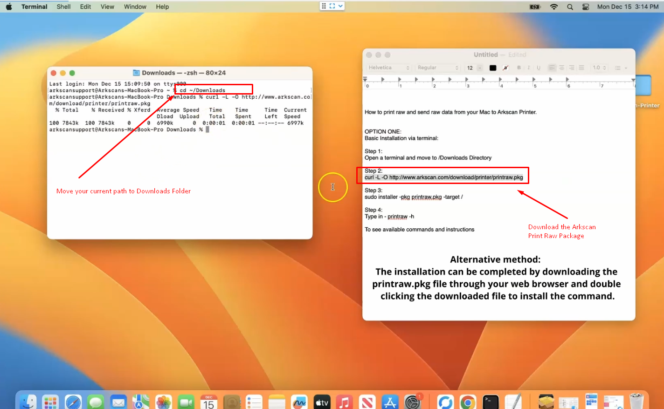Show battery status in the menu bar
Image resolution: width=664 pixels, height=409 pixels.
pos(535,7)
